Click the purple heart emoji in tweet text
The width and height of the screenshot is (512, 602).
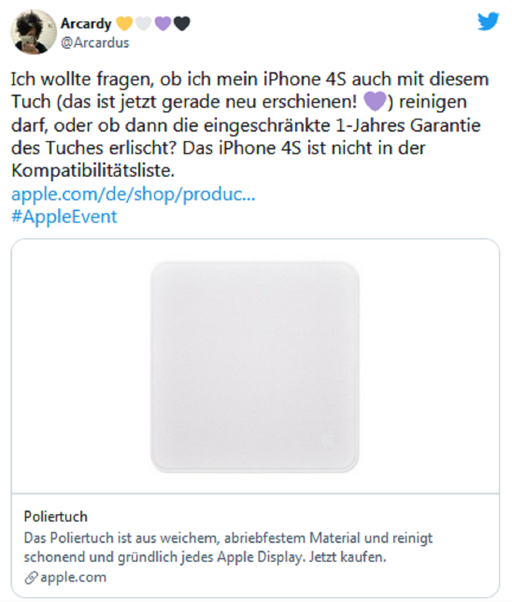[375, 101]
